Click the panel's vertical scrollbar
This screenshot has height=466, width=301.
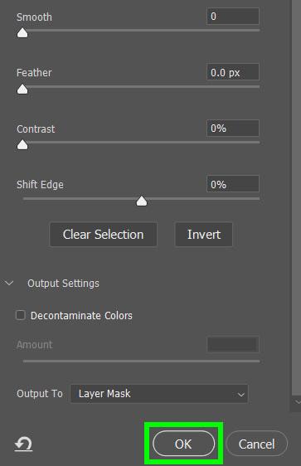(297, 197)
